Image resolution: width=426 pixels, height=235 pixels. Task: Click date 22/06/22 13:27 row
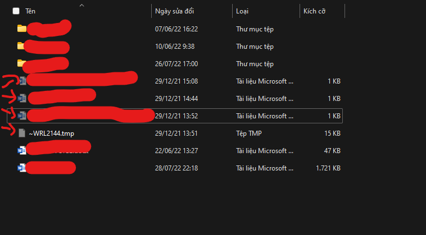[176, 151]
